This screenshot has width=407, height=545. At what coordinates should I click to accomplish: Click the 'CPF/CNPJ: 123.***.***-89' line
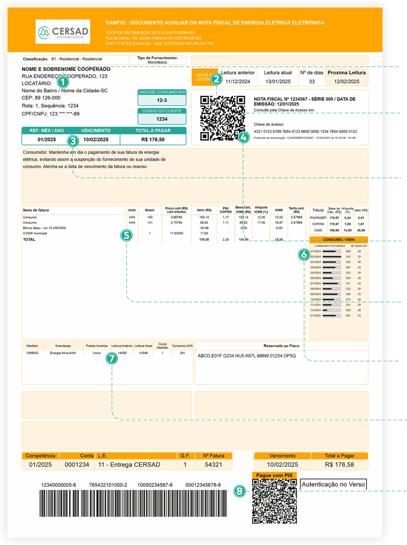(x=50, y=113)
